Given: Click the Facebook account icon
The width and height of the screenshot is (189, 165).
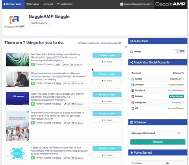Looking at the screenshot, I should [133, 90].
